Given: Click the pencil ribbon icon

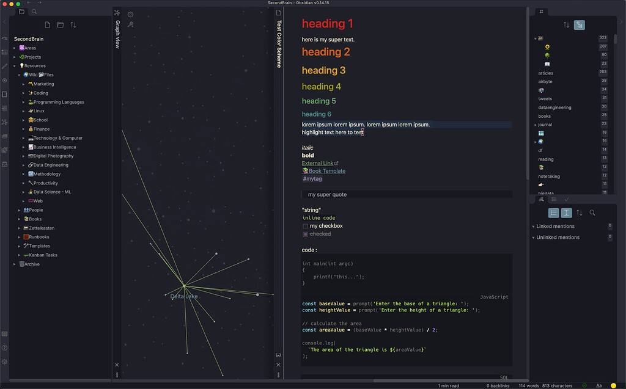Looking at the screenshot, I should click(4, 66).
